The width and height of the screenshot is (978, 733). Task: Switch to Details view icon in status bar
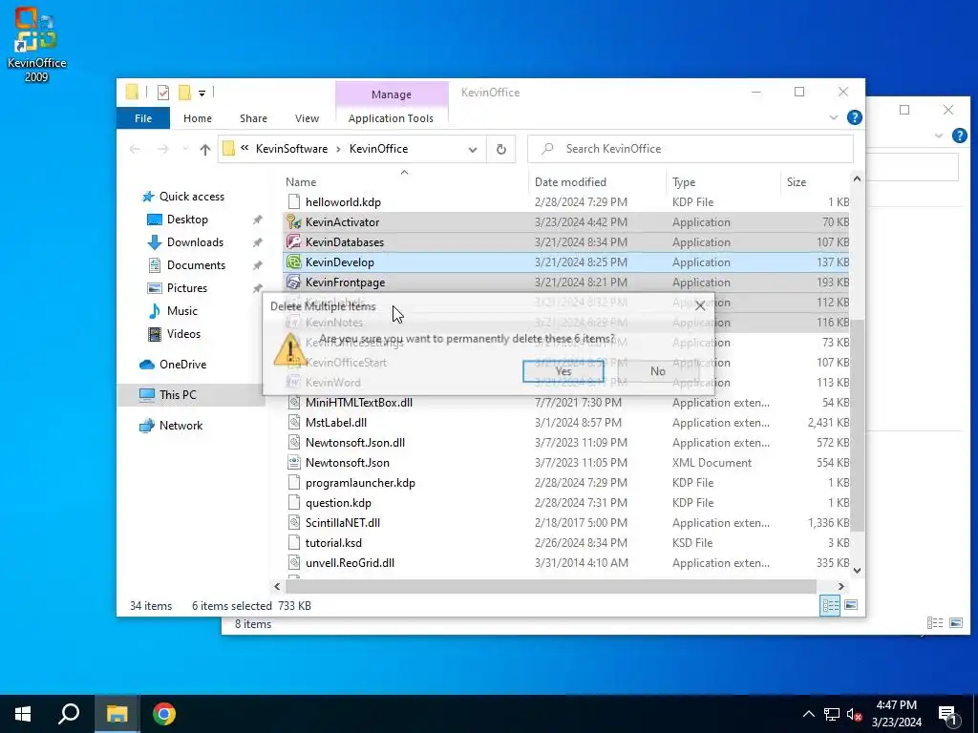[x=830, y=605]
